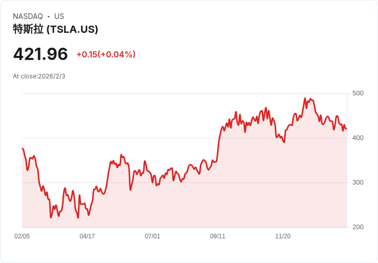Click the chart line's final end point
The image size is (378, 263).
coord(347,129)
